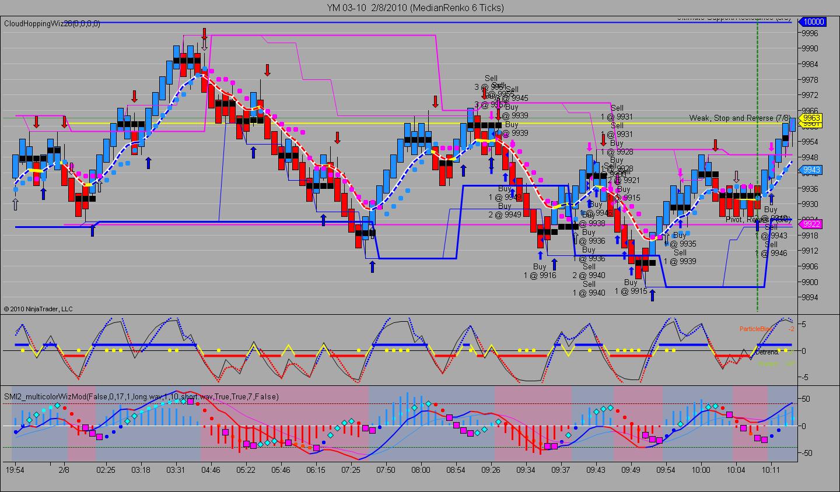Click the 9954 price axis label
Viewport: 840px width, 492px height.
[x=810, y=142]
